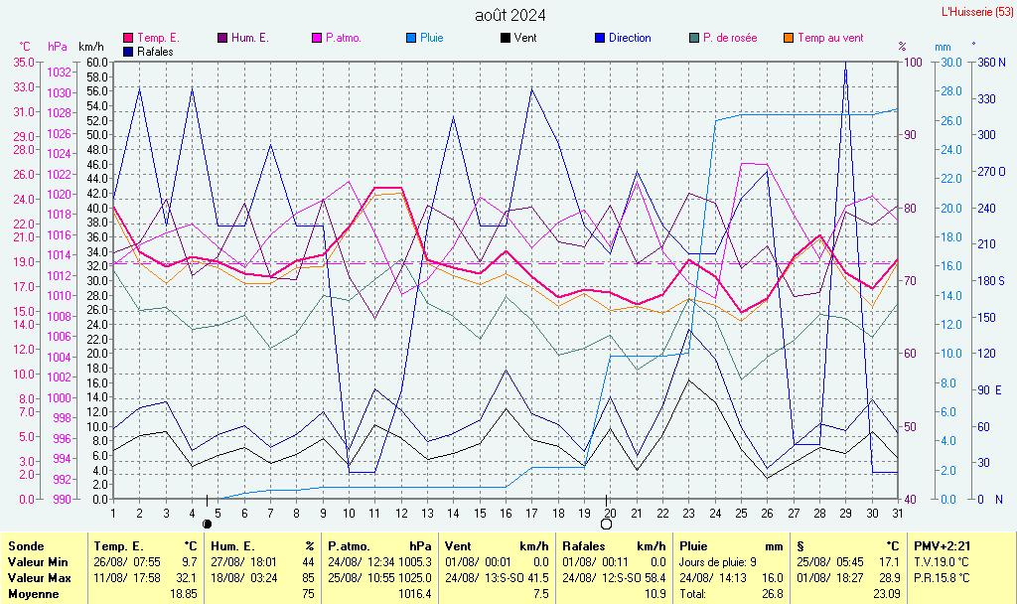The height and width of the screenshot is (604, 1017).
Task: Click the maximum pressure value '1025.0'
Action: pyautogui.click(x=415, y=578)
